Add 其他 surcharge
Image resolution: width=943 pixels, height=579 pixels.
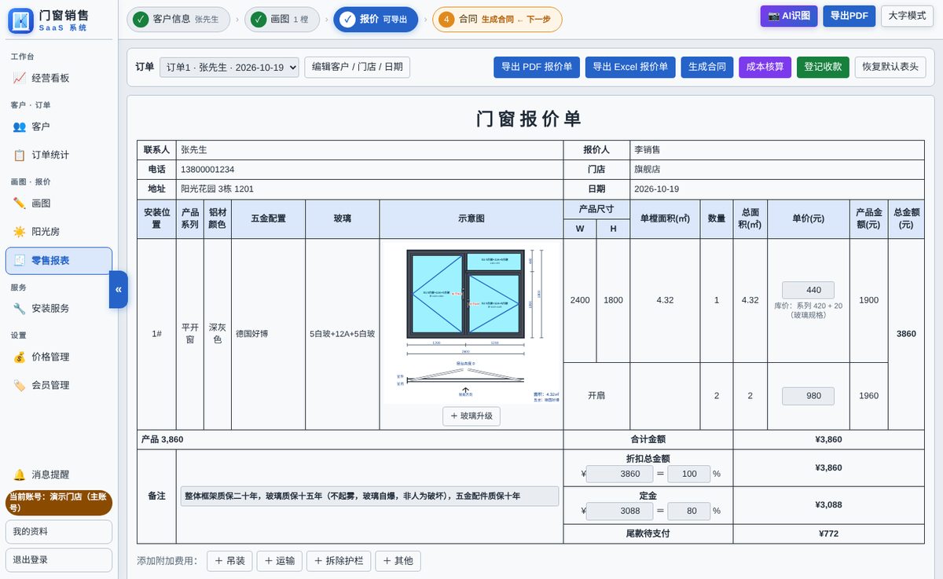(x=398, y=561)
